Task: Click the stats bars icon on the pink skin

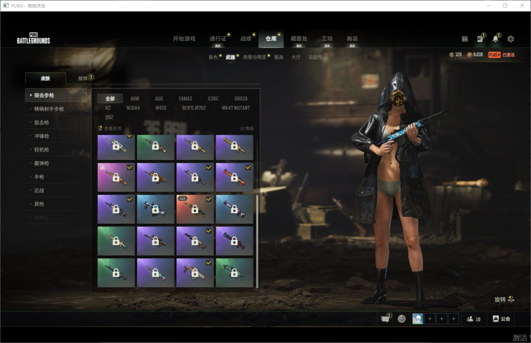Action: 102,167
